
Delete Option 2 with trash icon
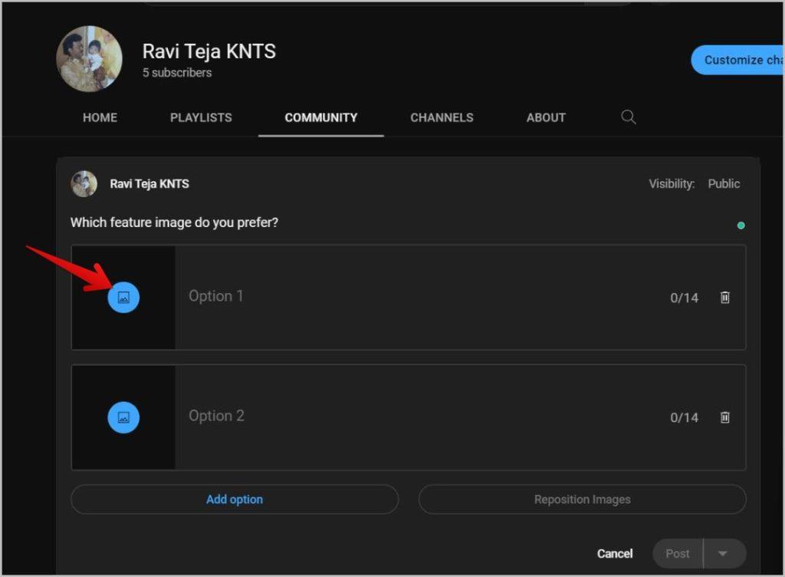click(x=724, y=417)
